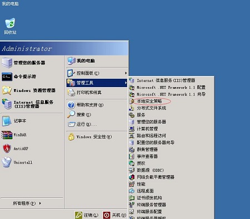Screen dimensions: 250x219
Task: Open 管理您的服务器 pinned icon
Action: (7, 63)
